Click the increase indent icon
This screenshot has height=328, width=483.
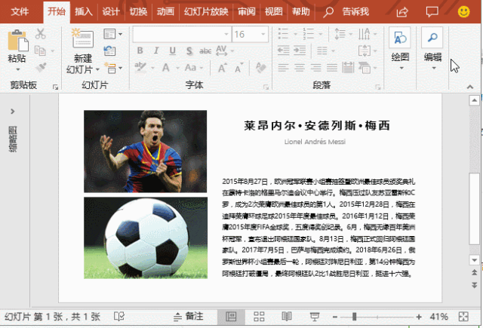[300, 51]
